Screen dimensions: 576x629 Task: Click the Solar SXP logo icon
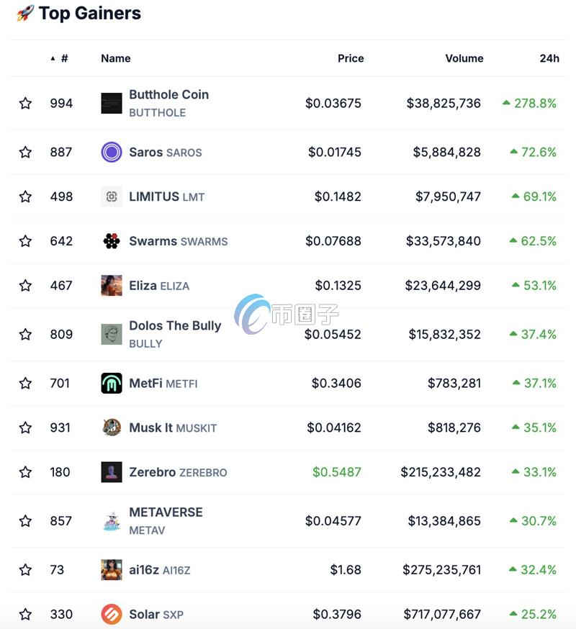click(x=112, y=614)
